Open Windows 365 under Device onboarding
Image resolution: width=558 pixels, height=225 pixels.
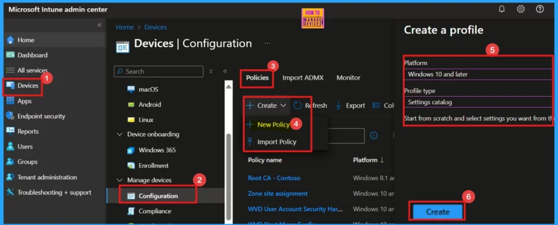tap(157, 150)
